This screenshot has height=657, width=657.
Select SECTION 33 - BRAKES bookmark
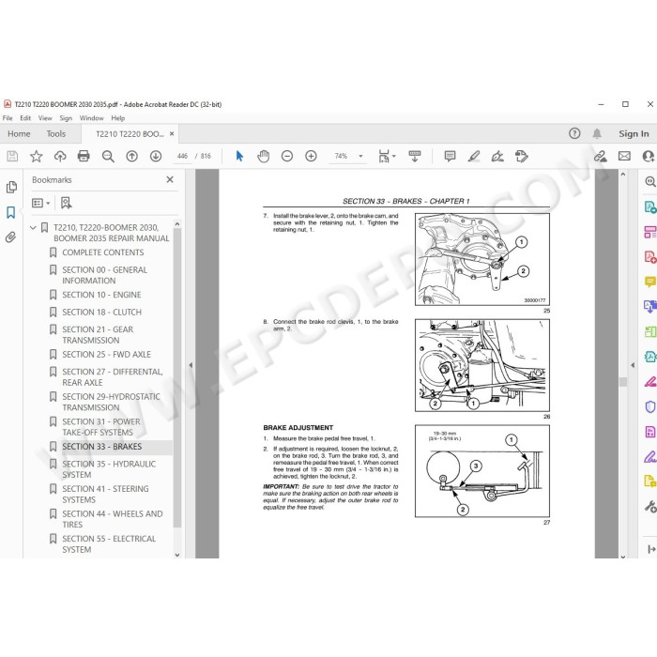click(x=101, y=447)
